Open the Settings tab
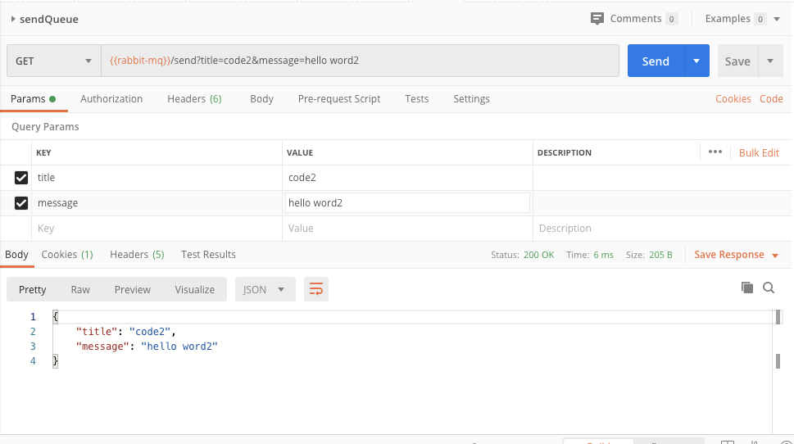The height and width of the screenshot is (444, 794). pyautogui.click(x=471, y=99)
